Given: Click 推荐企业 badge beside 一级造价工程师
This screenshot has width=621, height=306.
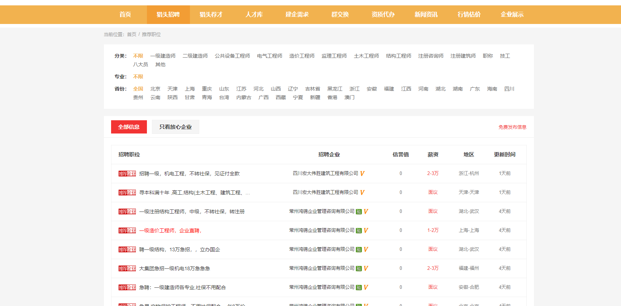Looking at the screenshot, I should coord(127,230).
